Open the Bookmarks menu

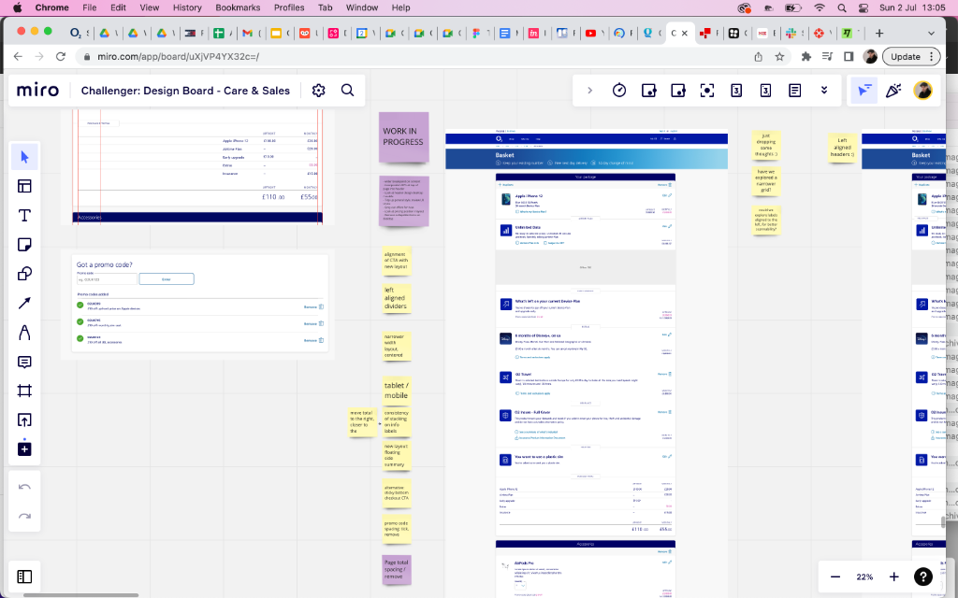238,7
